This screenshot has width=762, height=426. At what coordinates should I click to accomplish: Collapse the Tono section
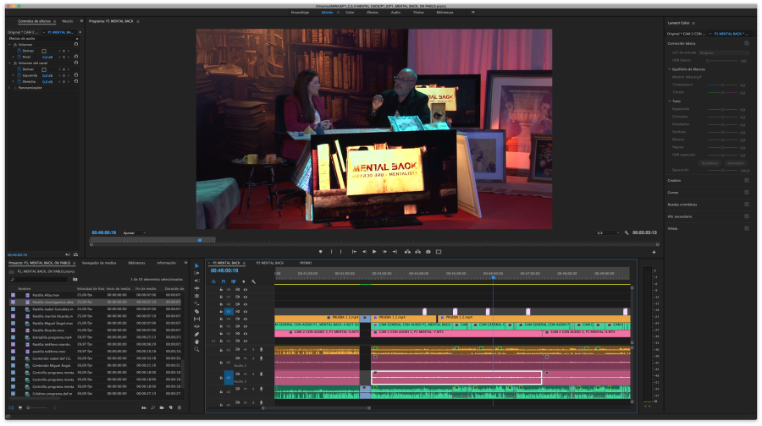coord(670,101)
